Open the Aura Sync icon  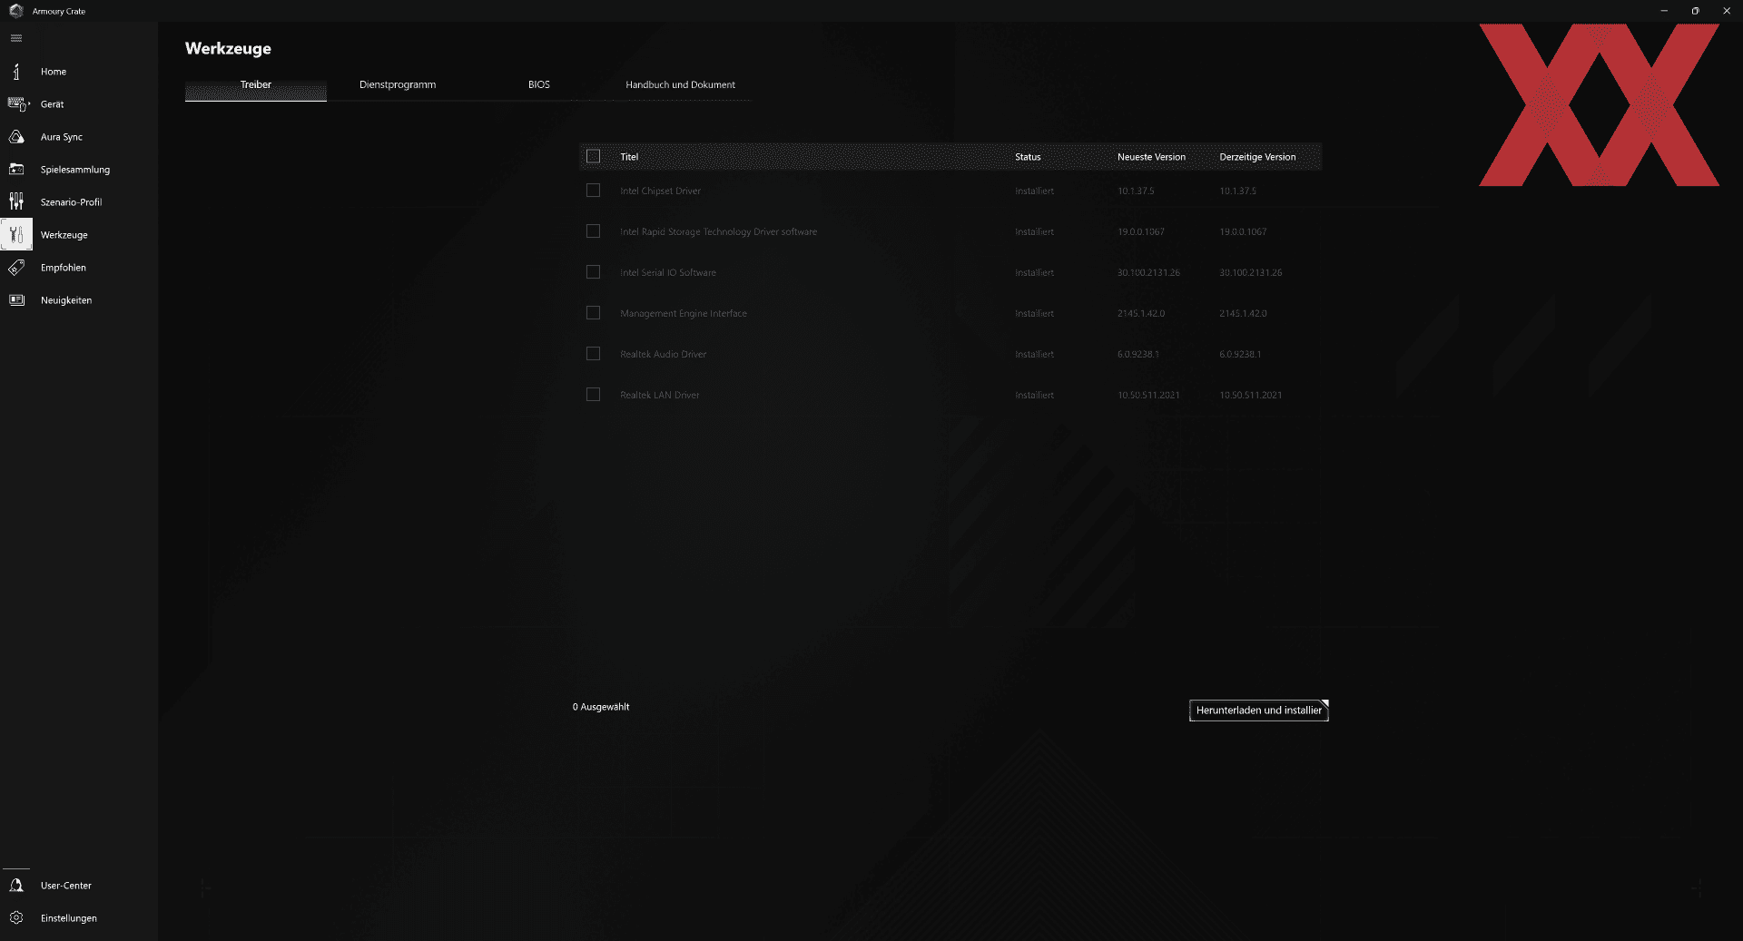[x=16, y=137]
